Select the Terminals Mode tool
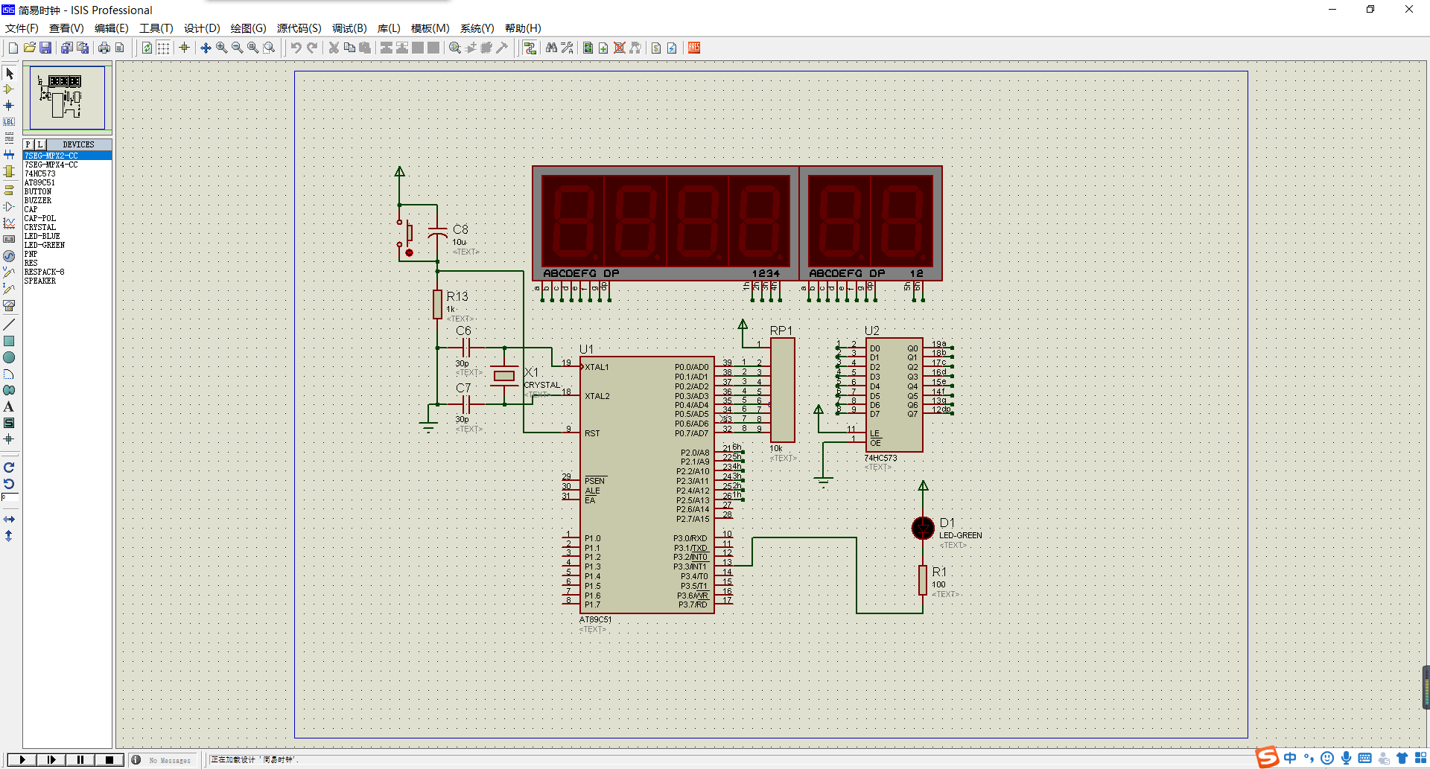This screenshot has width=1430, height=769. [9, 191]
